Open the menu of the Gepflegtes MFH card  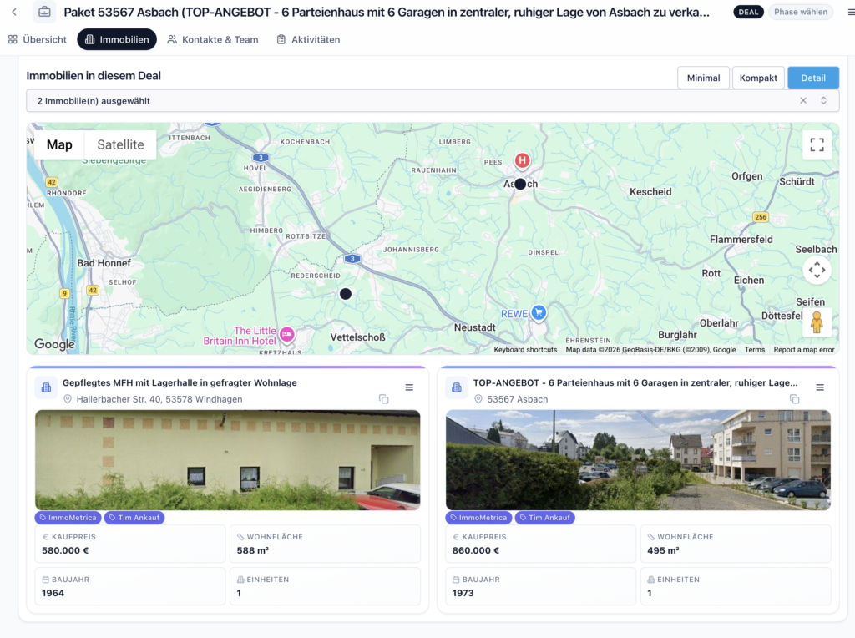click(x=409, y=387)
